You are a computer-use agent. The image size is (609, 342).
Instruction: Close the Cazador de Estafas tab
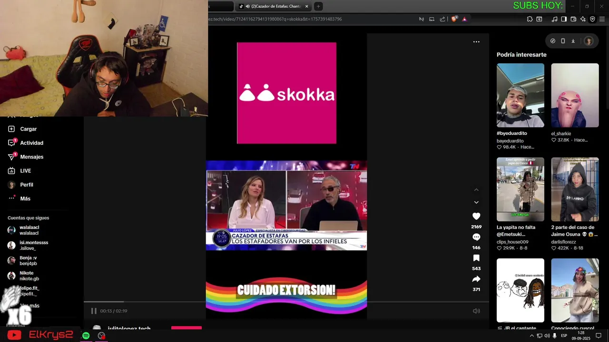[306, 6]
